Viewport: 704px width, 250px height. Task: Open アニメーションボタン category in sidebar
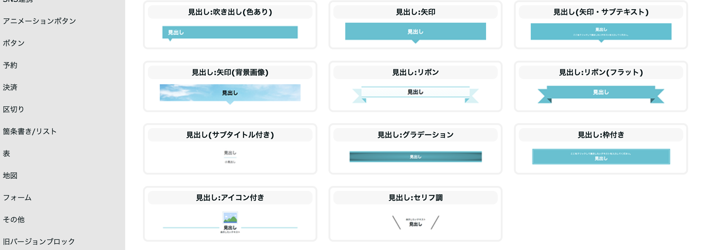[x=39, y=21]
